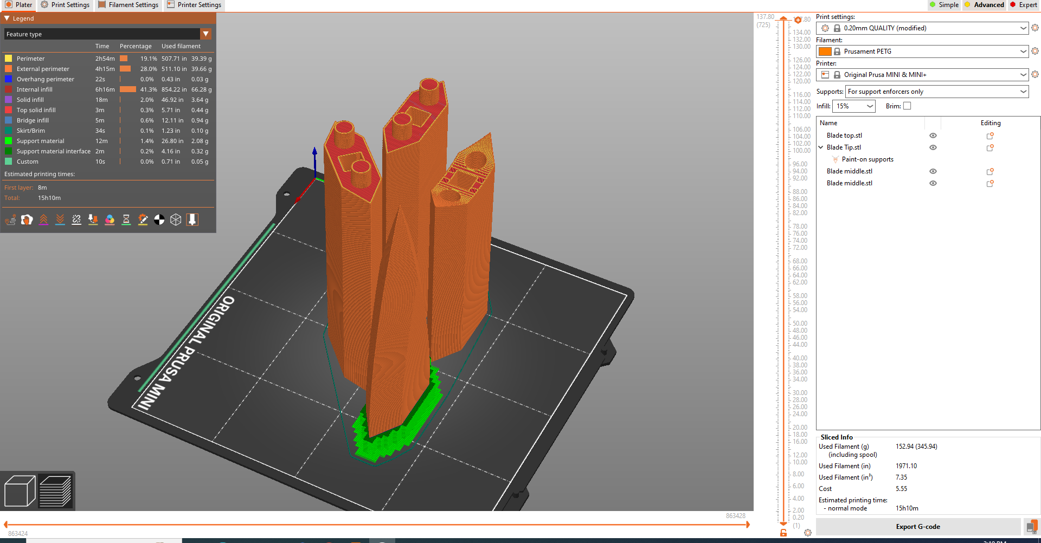Toggle External perimeter feature in legend
Image resolution: width=1041 pixels, height=543 pixels.
tap(108, 69)
